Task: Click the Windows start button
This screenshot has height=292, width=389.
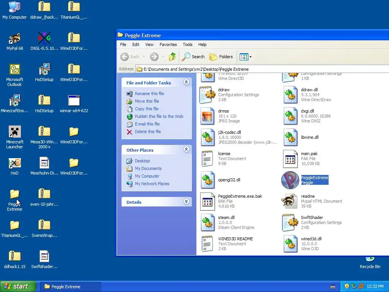Action: point(18,286)
